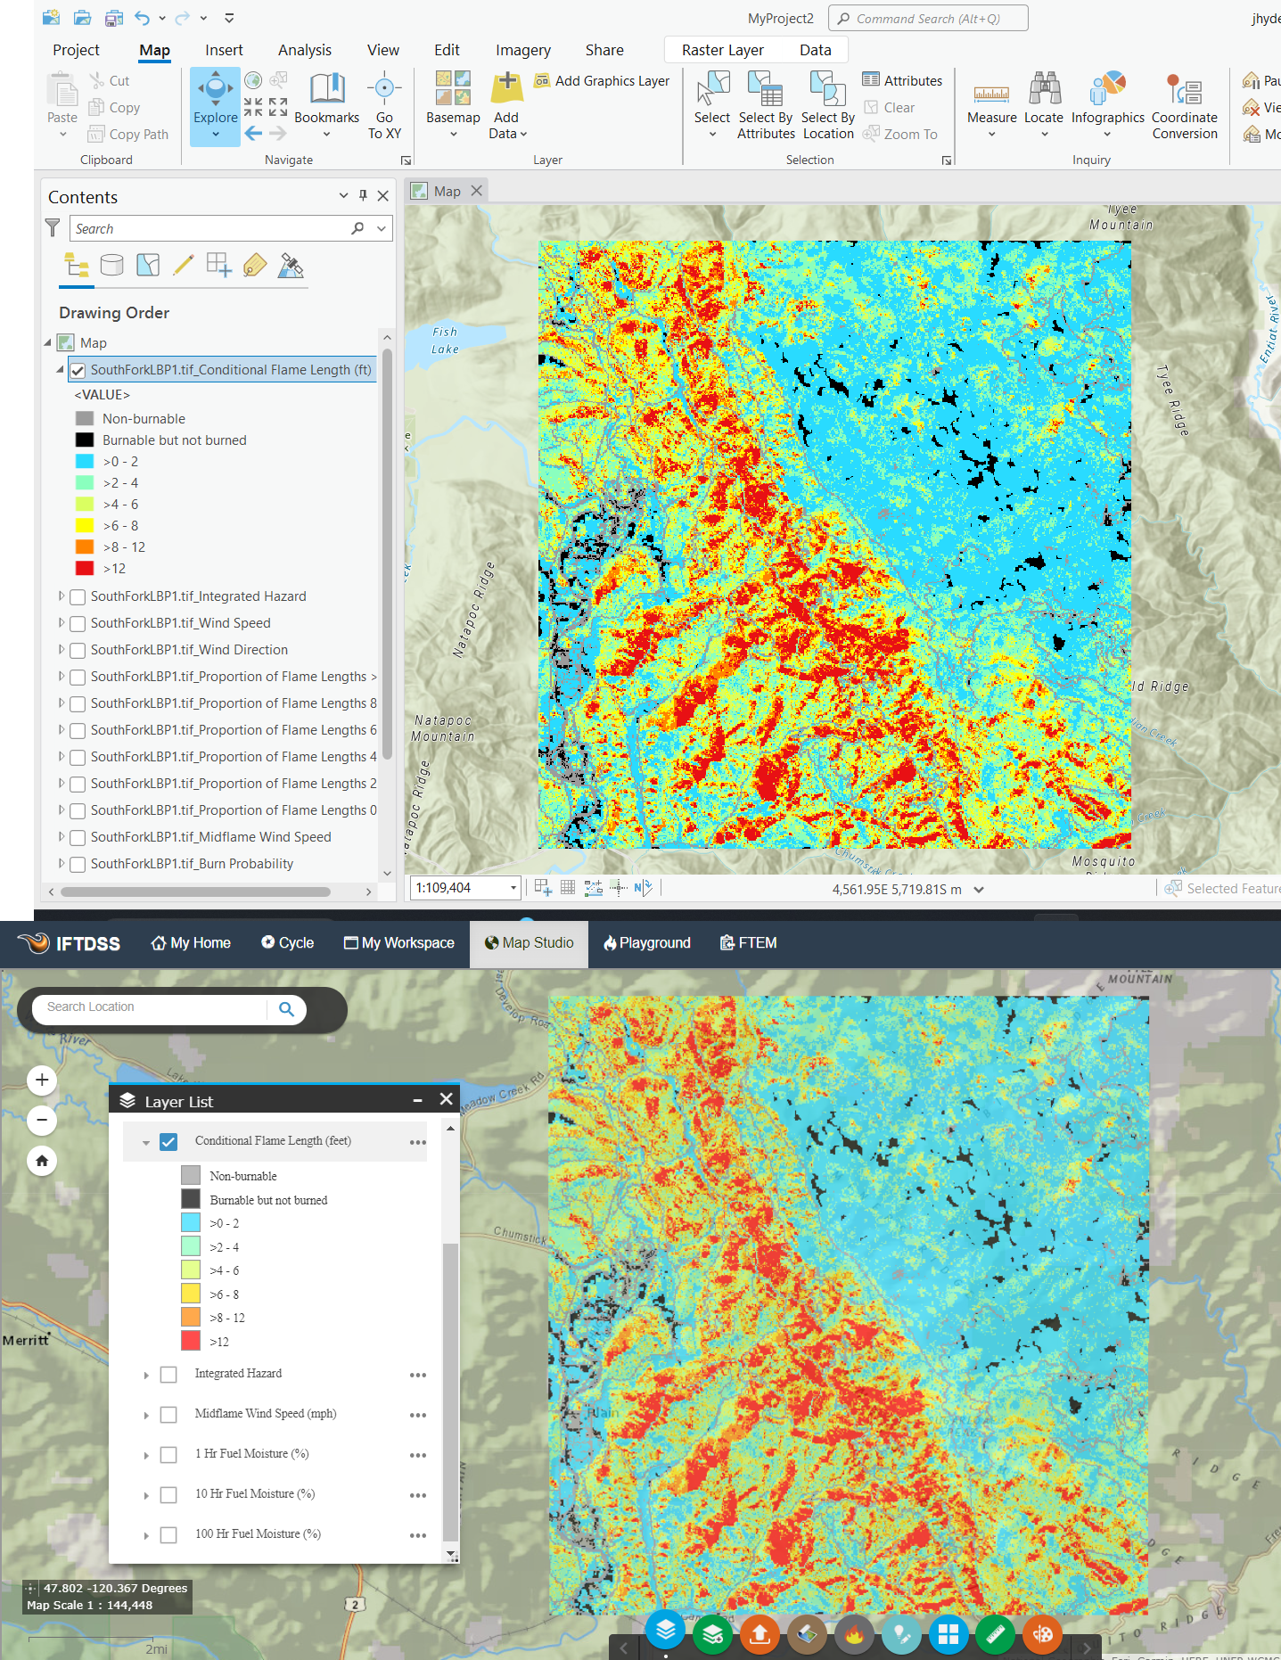Click the red >12 swatch in Contents legend
Image resolution: width=1281 pixels, height=1660 pixels.
[x=85, y=568]
